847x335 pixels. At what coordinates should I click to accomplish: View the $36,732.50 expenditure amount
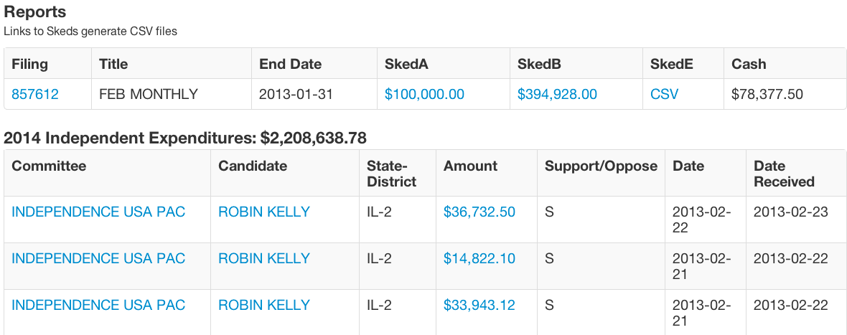point(479,212)
